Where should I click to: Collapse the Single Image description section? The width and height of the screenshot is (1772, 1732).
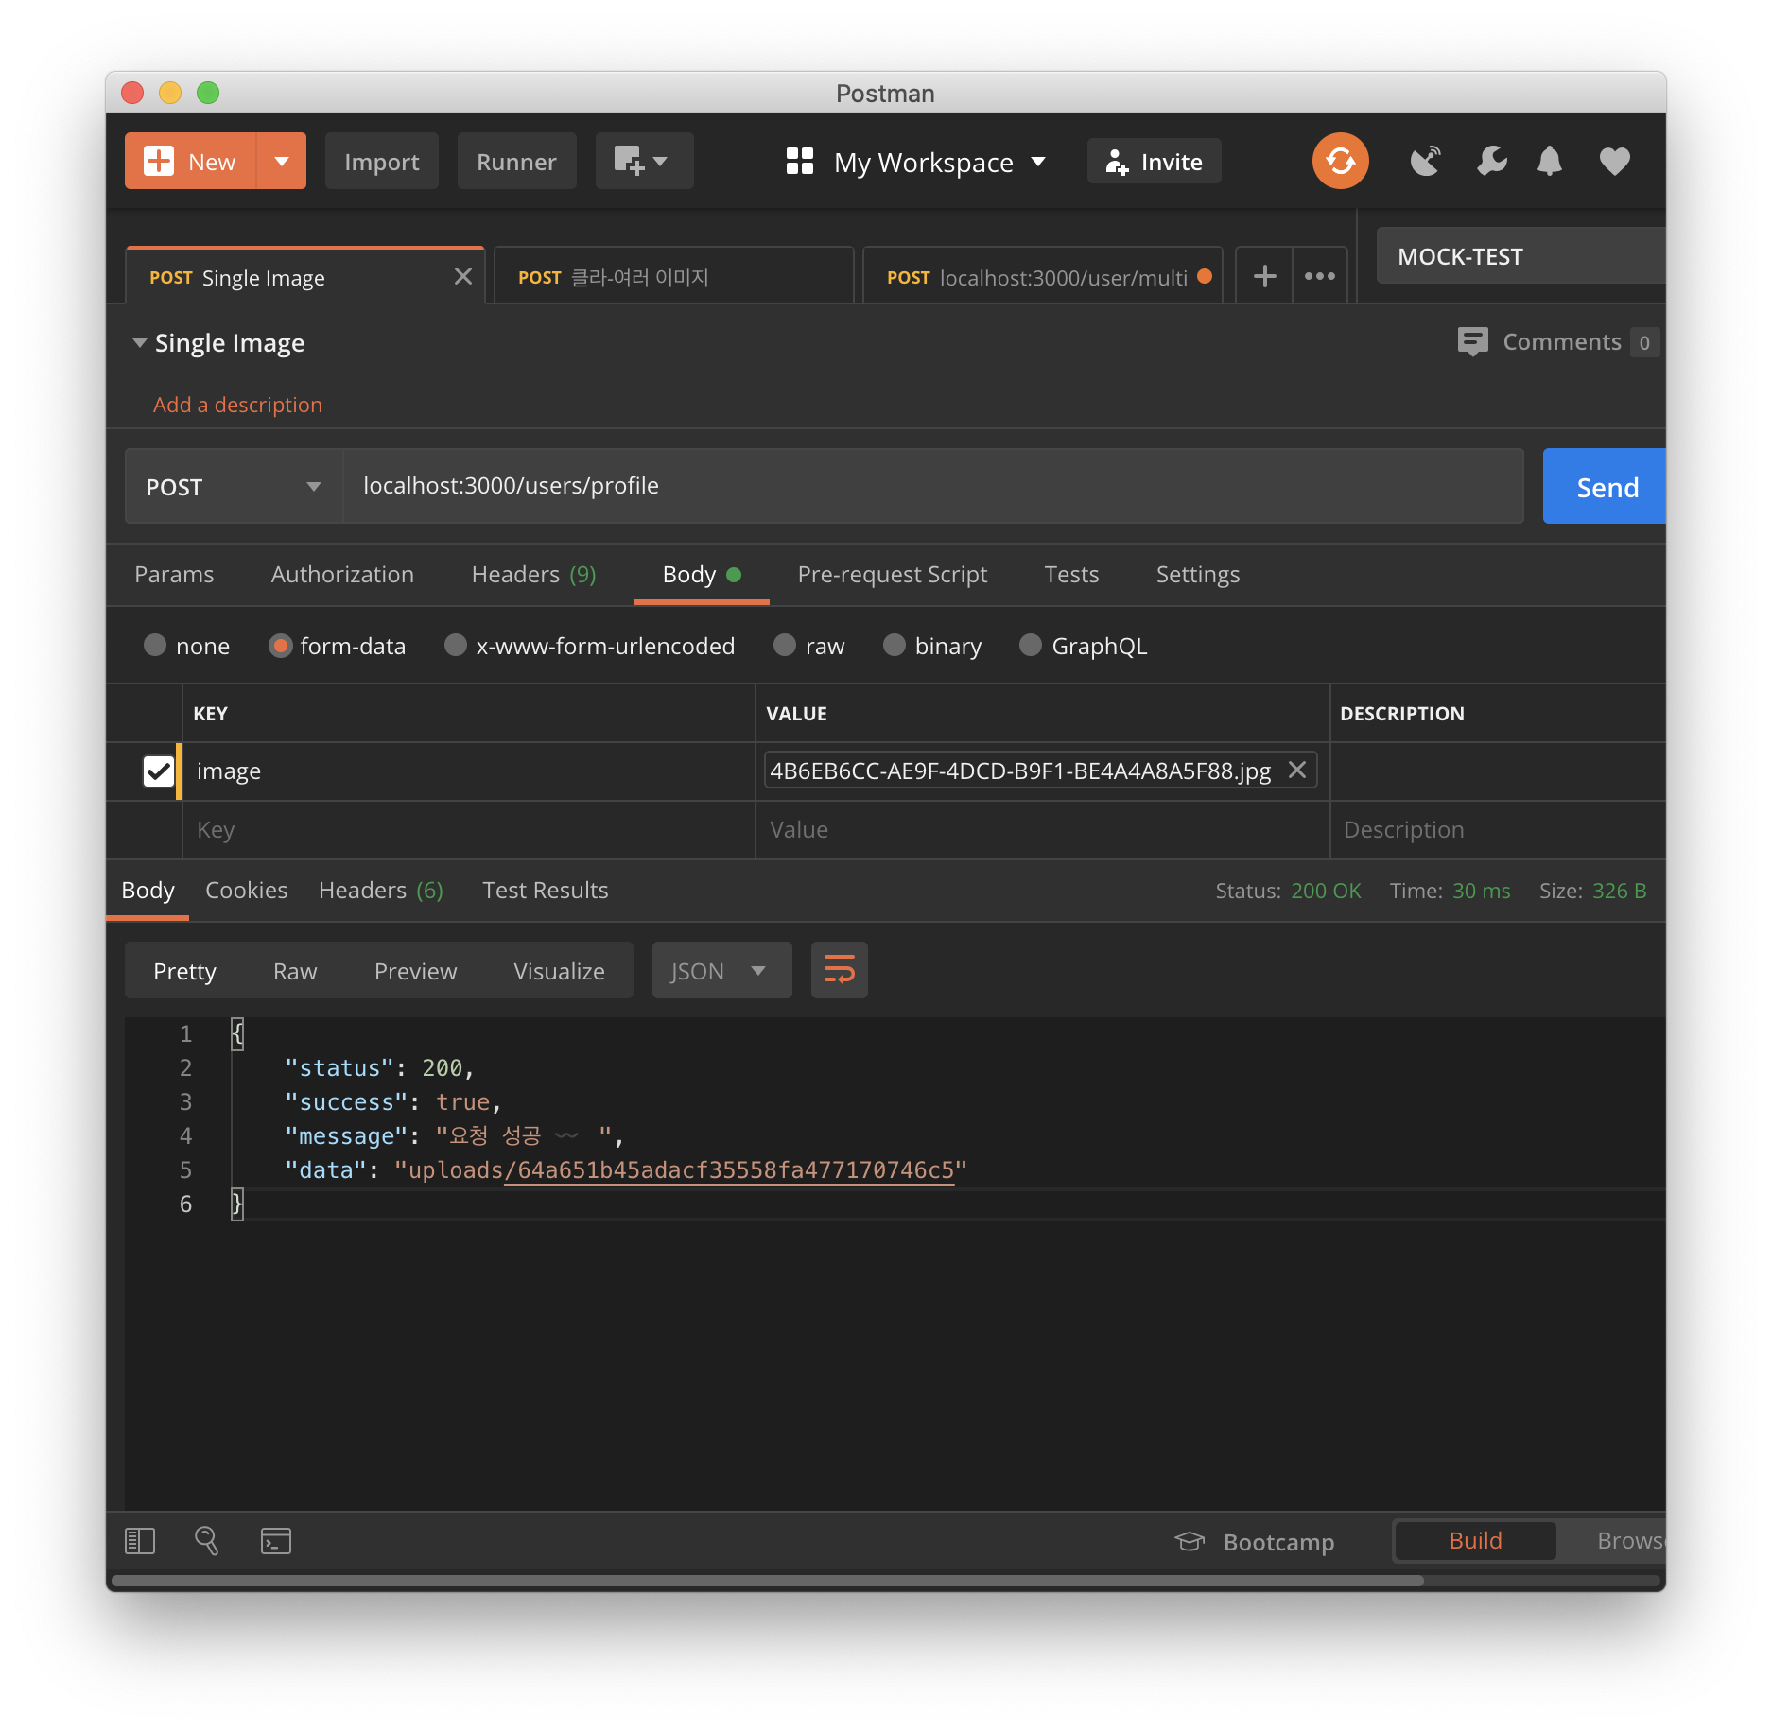140,342
